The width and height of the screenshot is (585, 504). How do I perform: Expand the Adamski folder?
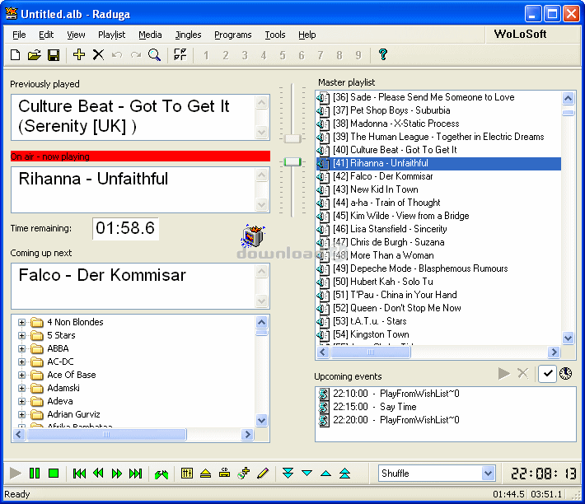pos(21,389)
